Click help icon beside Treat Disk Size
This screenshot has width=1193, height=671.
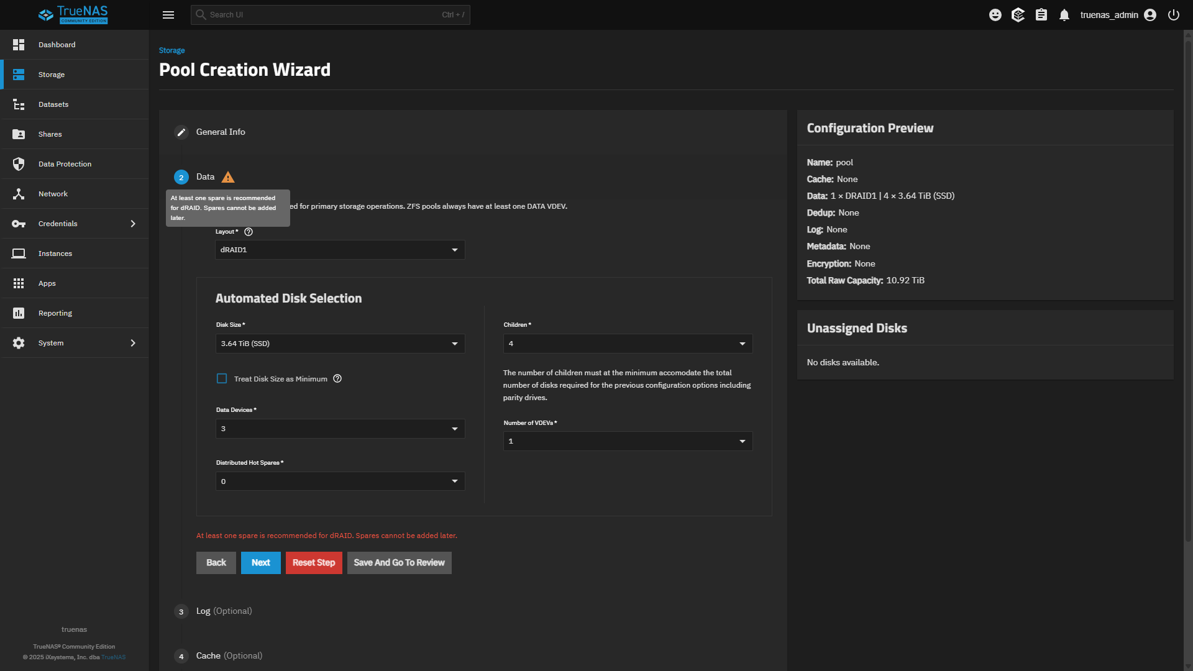click(x=337, y=378)
